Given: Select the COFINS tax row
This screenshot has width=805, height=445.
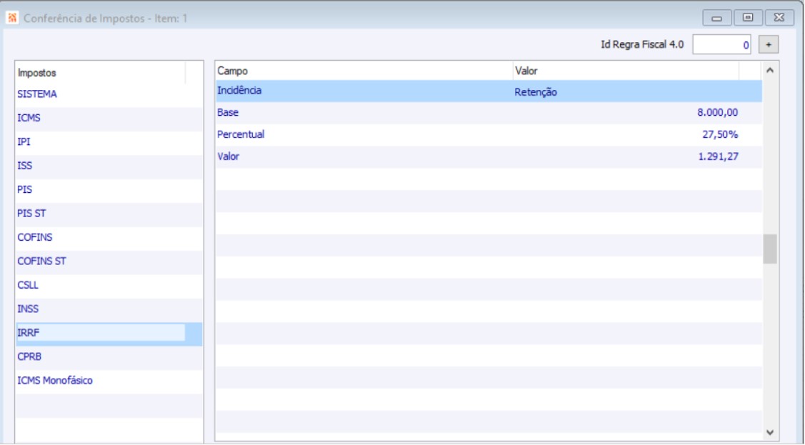Looking at the screenshot, I should click(x=109, y=238).
